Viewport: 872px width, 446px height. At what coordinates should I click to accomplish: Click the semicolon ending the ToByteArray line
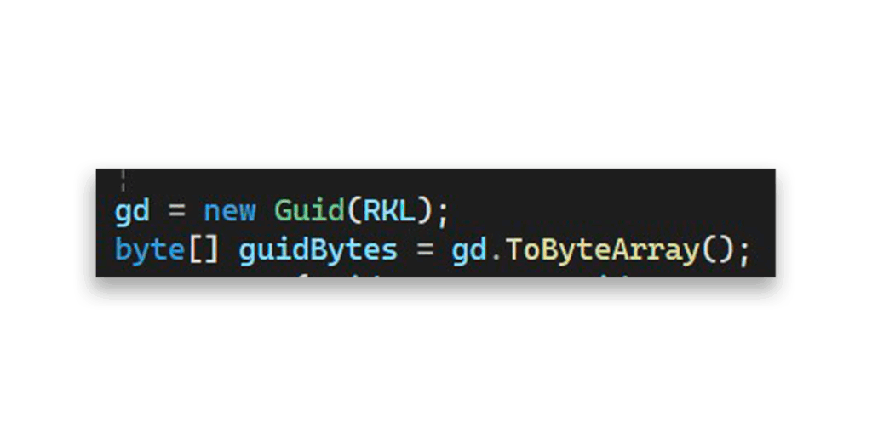[x=745, y=252]
